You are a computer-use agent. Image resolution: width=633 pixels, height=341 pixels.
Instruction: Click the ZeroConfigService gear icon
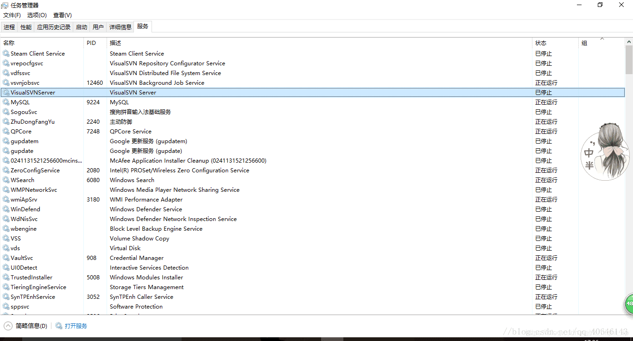[x=6, y=170]
